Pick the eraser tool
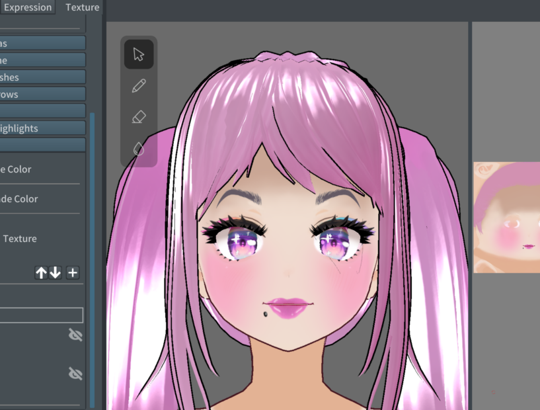The image size is (540, 410). (x=139, y=117)
